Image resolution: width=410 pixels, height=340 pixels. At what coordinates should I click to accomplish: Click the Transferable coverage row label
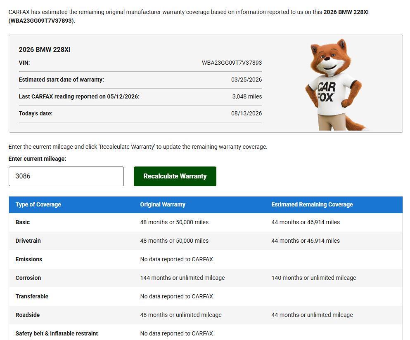[32, 296]
